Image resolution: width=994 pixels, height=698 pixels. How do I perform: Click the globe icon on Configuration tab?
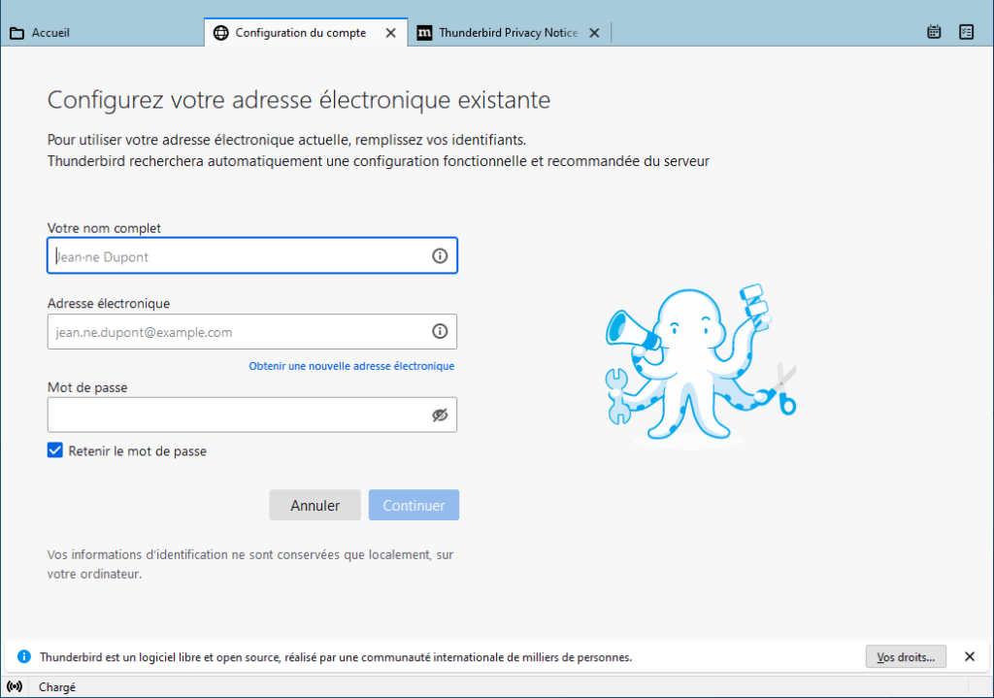(x=220, y=33)
